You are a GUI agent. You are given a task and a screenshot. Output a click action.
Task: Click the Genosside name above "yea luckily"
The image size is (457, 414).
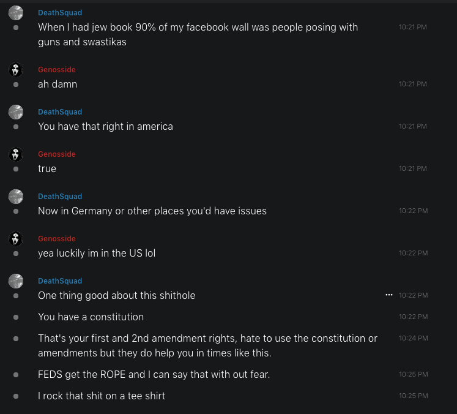pos(57,239)
